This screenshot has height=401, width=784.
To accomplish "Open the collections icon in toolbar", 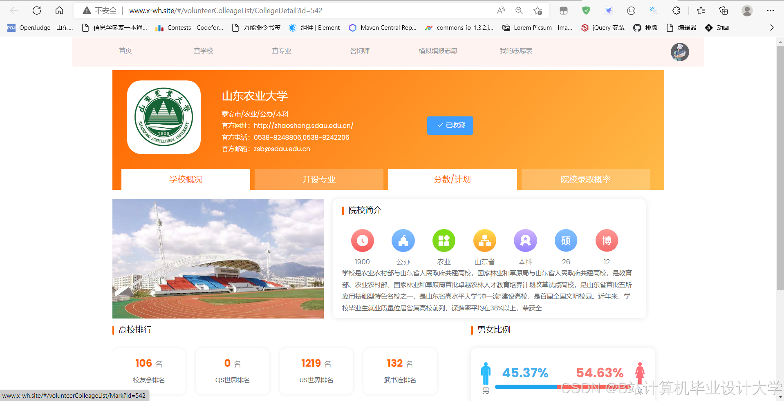I will click(724, 11).
